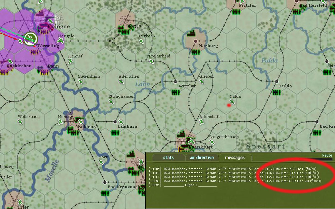Image resolution: width=335 pixels, height=209 pixels.
Task: Click the Bonn city label
Action: tap(53, 66)
